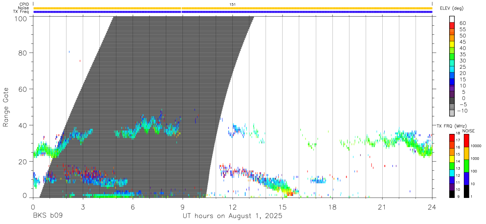Click the Range Gate axis tick 80
This screenshot has width=486, height=224.
click(23, 53)
